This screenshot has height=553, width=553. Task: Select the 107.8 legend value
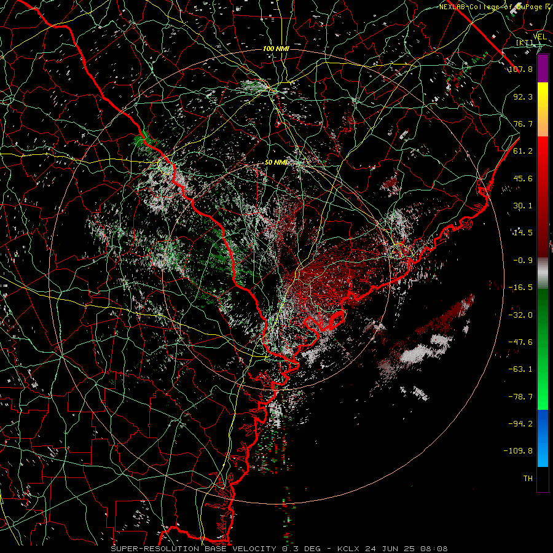tap(520, 69)
